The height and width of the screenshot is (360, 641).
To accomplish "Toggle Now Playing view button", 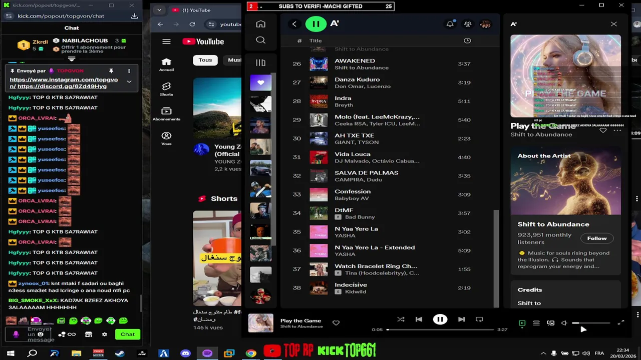I will pos(522,323).
